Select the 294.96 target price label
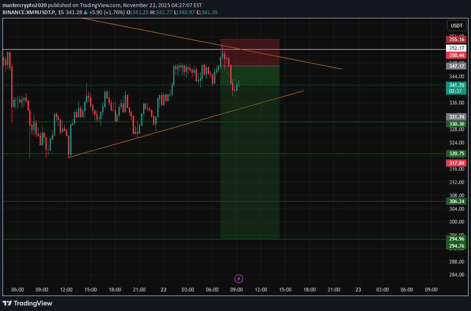Screen dimensions: 471x311 pos(456,239)
